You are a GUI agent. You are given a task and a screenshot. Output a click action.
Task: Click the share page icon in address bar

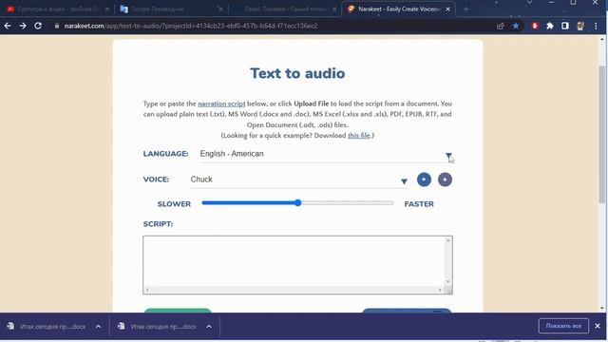pos(501,26)
